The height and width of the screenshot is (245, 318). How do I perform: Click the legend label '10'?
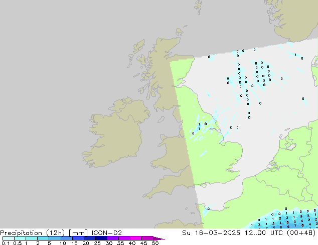pos(63,243)
